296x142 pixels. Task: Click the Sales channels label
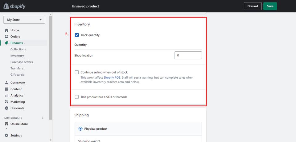(13, 118)
